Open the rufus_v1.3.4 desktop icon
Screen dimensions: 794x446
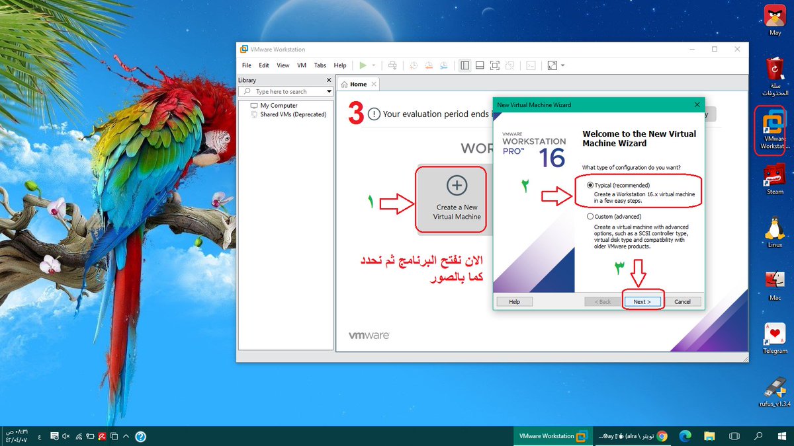[x=775, y=391]
